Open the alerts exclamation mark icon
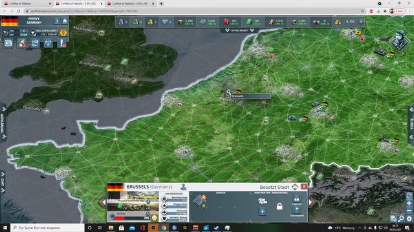The image size is (414, 232). (62, 43)
